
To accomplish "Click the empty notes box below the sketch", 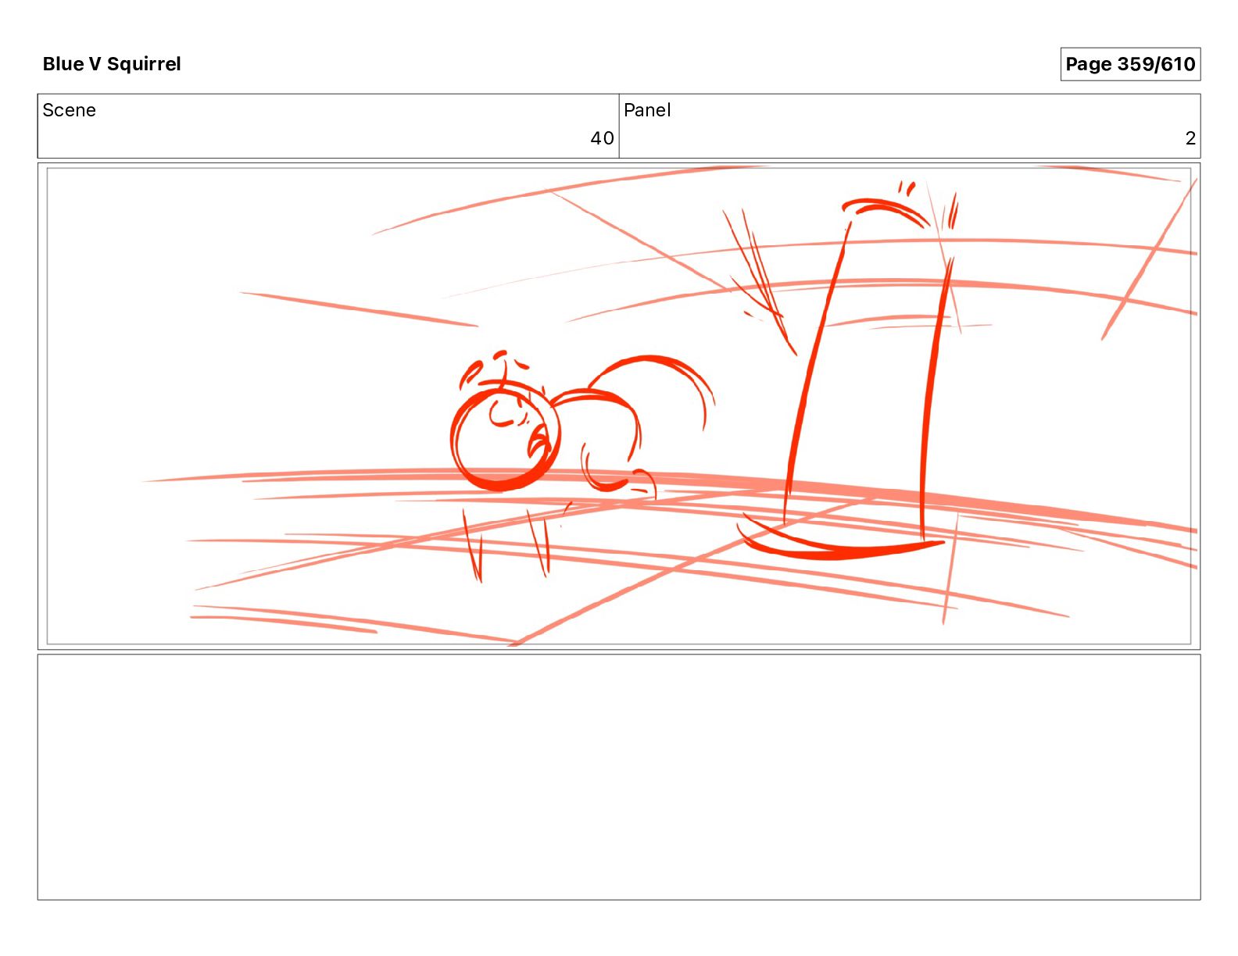I will [619, 777].
